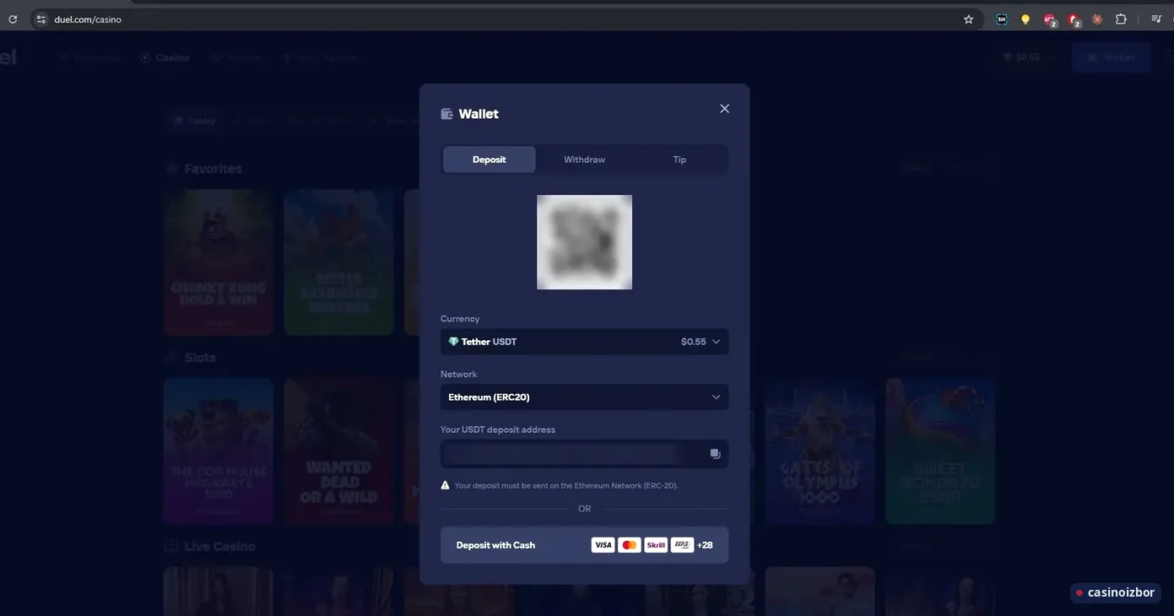Open the Network dropdown showing Ethereum (ERC20)
The image size is (1174, 616).
[x=584, y=397]
